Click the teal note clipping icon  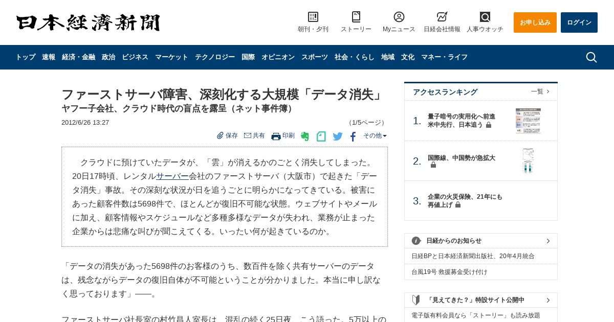tap(321, 136)
